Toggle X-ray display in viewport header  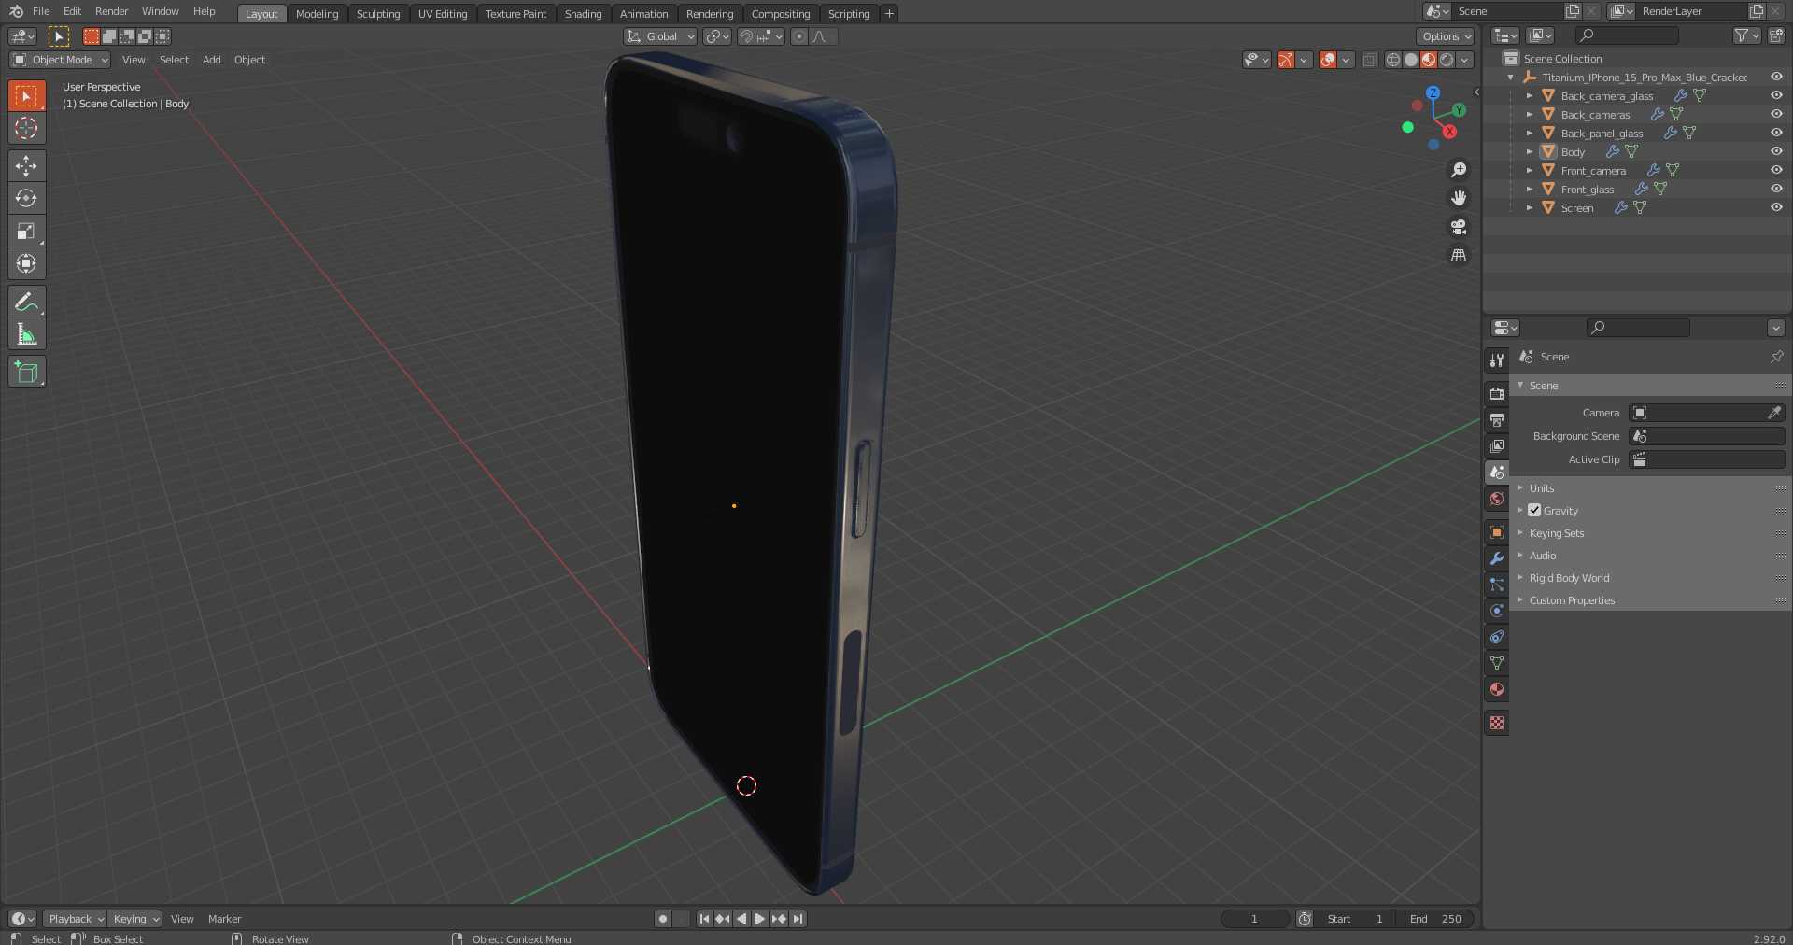(x=1369, y=60)
